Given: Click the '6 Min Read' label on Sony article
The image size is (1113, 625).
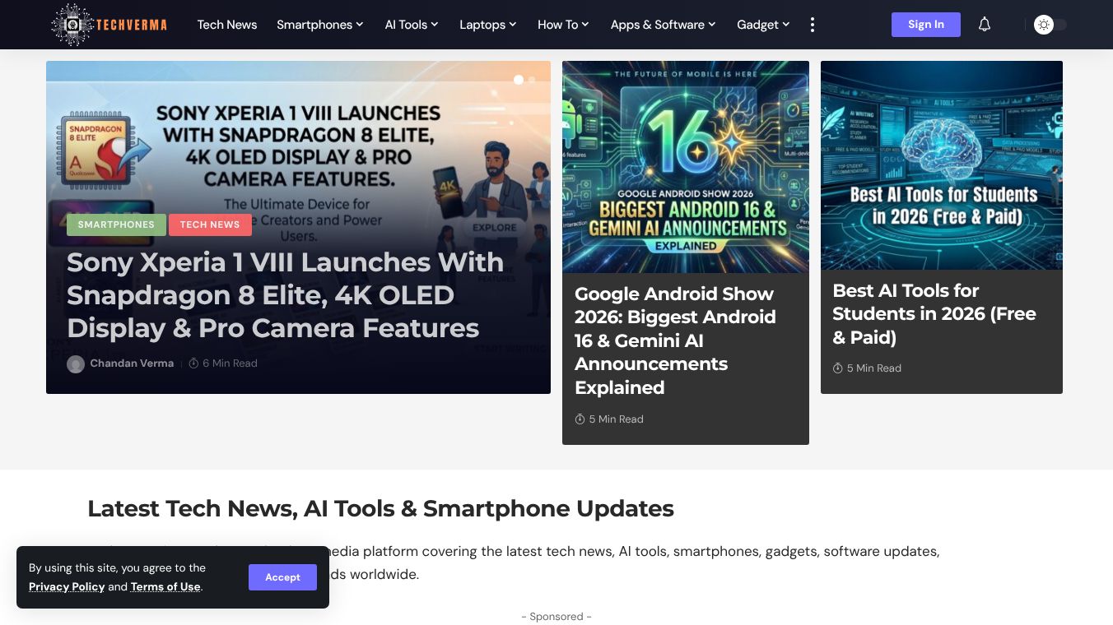Looking at the screenshot, I should [223, 363].
